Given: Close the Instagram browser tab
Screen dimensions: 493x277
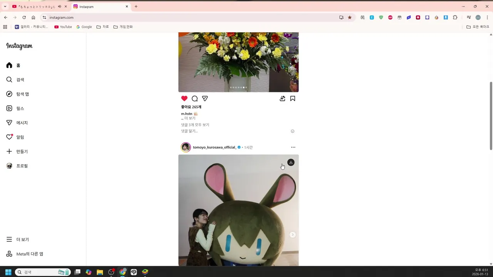Looking at the screenshot, I should click(x=127, y=7).
